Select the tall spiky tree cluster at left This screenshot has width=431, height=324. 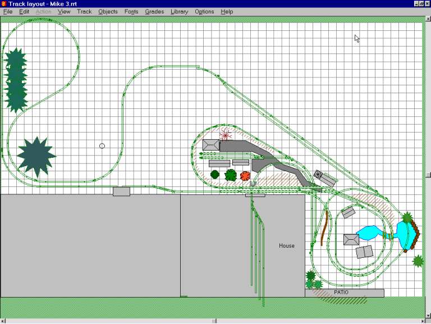coord(16,80)
